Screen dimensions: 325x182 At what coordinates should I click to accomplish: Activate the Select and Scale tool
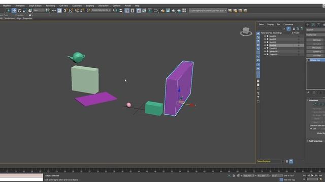(25, 11)
